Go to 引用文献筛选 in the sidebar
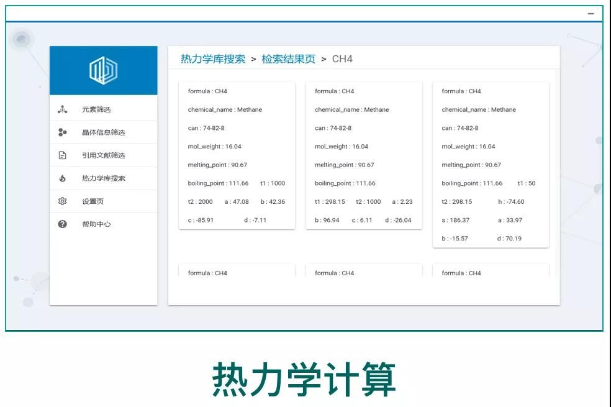Screen dimensions: 611x407 (103, 155)
